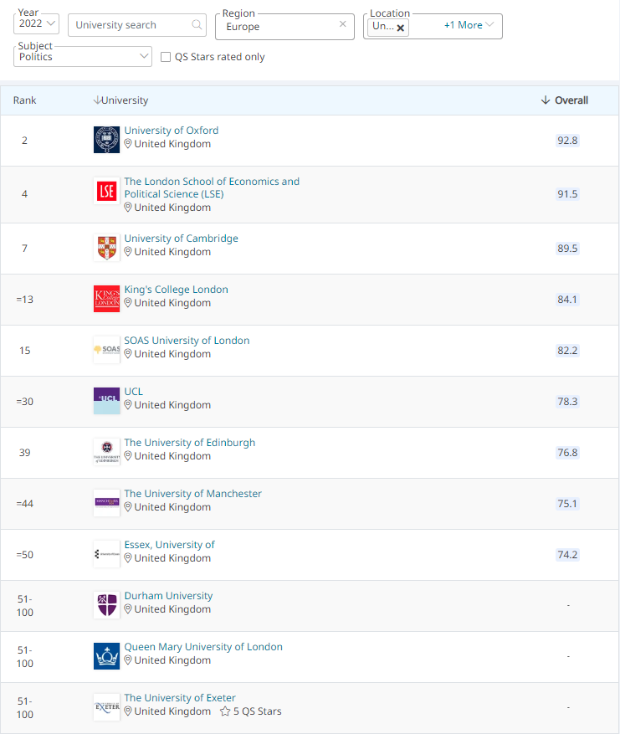
Task: Click the King's College London logo
Action: [x=107, y=299]
